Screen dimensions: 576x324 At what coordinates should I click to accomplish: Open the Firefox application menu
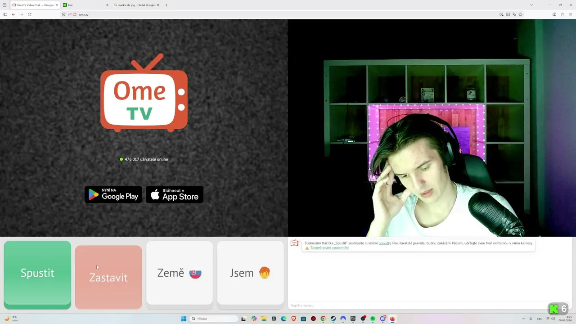pyautogui.click(x=571, y=14)
